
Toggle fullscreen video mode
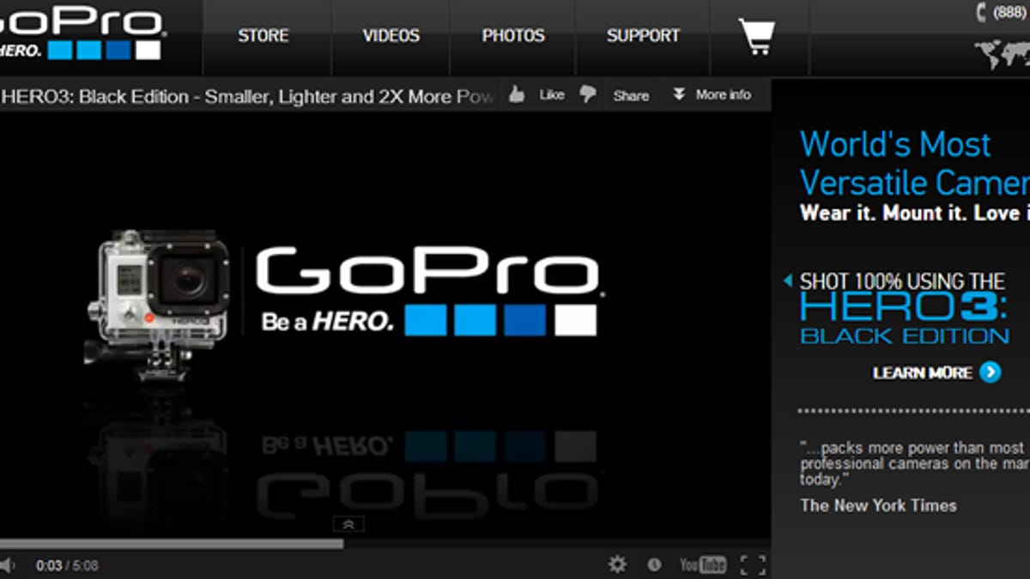(x=753, y=564)
